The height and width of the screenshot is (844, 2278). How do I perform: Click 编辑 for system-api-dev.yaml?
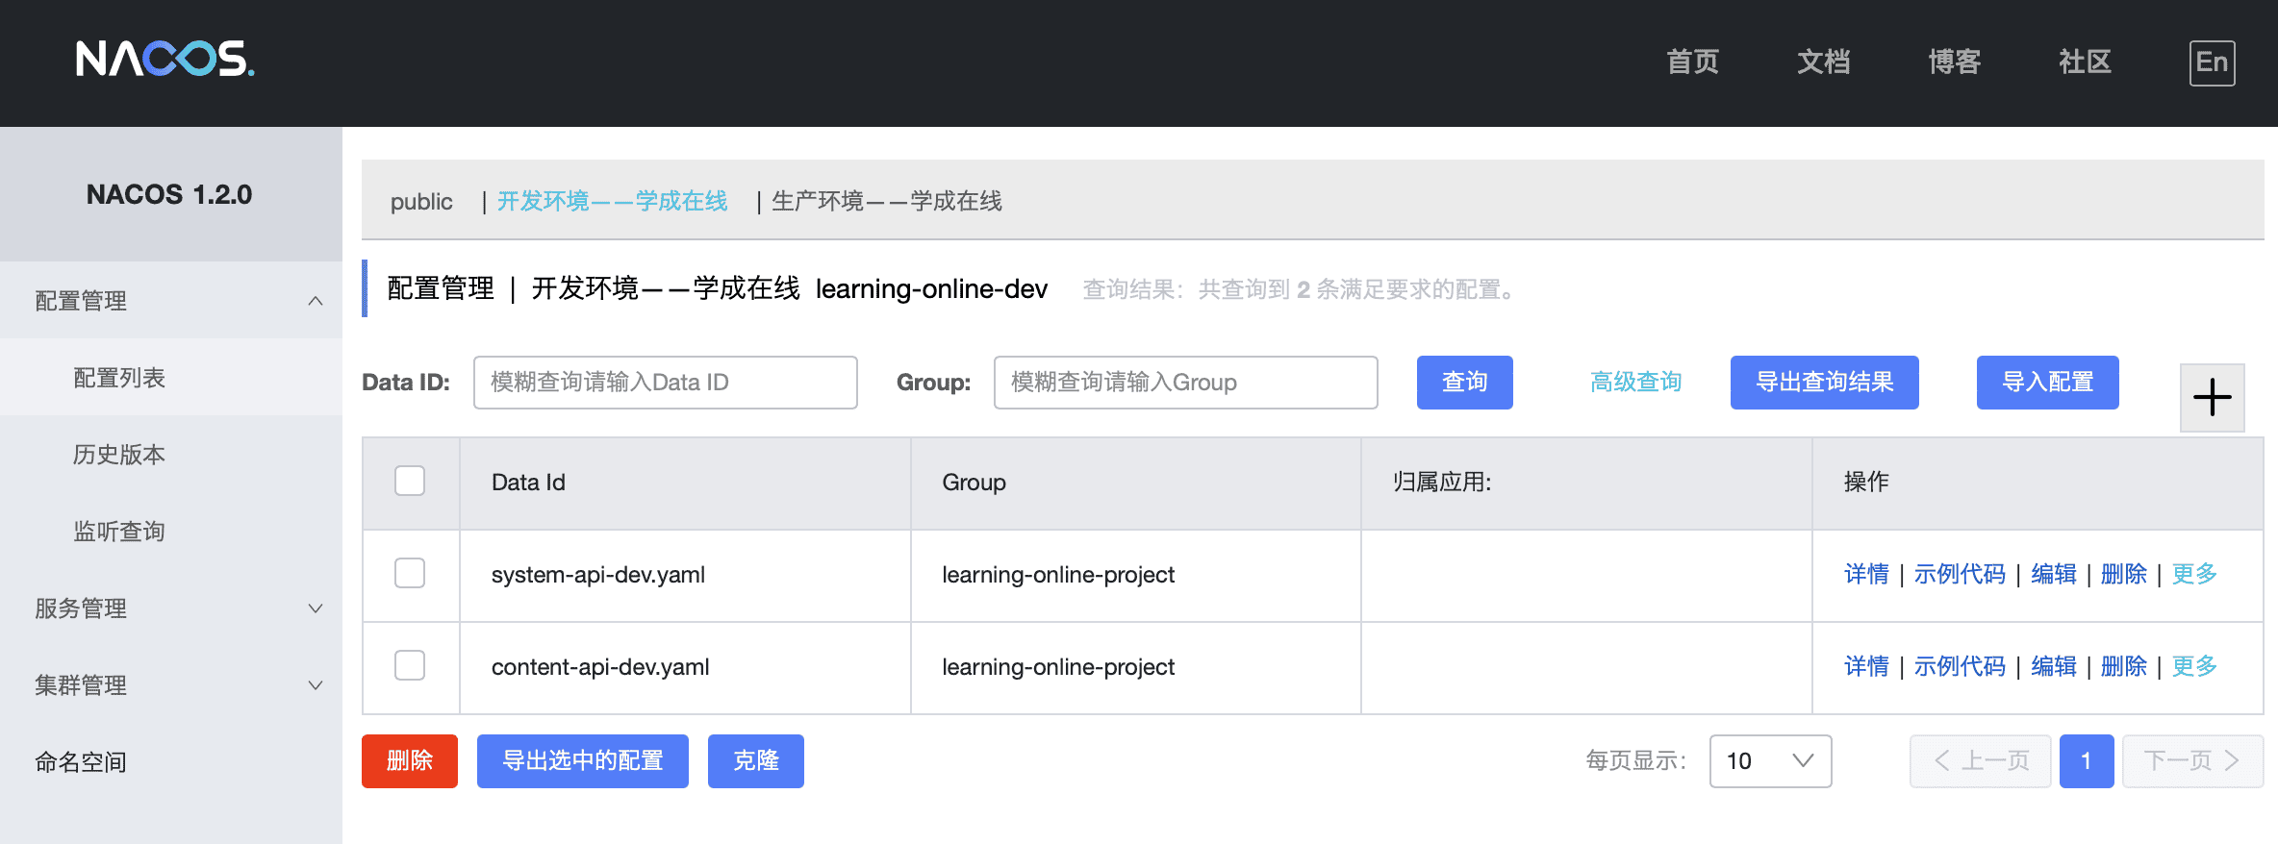pos(2054,574)
